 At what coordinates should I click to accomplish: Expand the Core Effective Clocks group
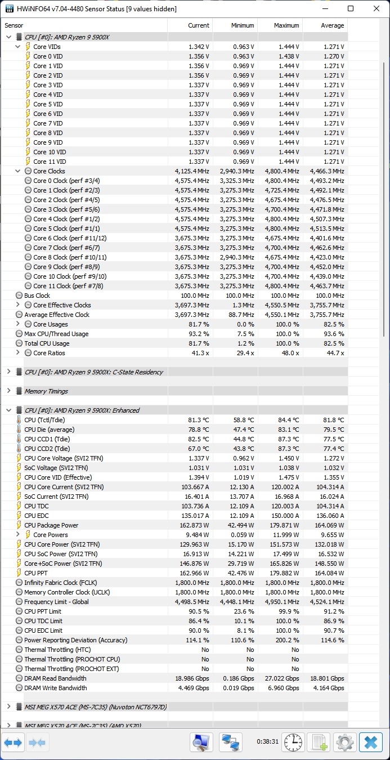click(18, 305)
